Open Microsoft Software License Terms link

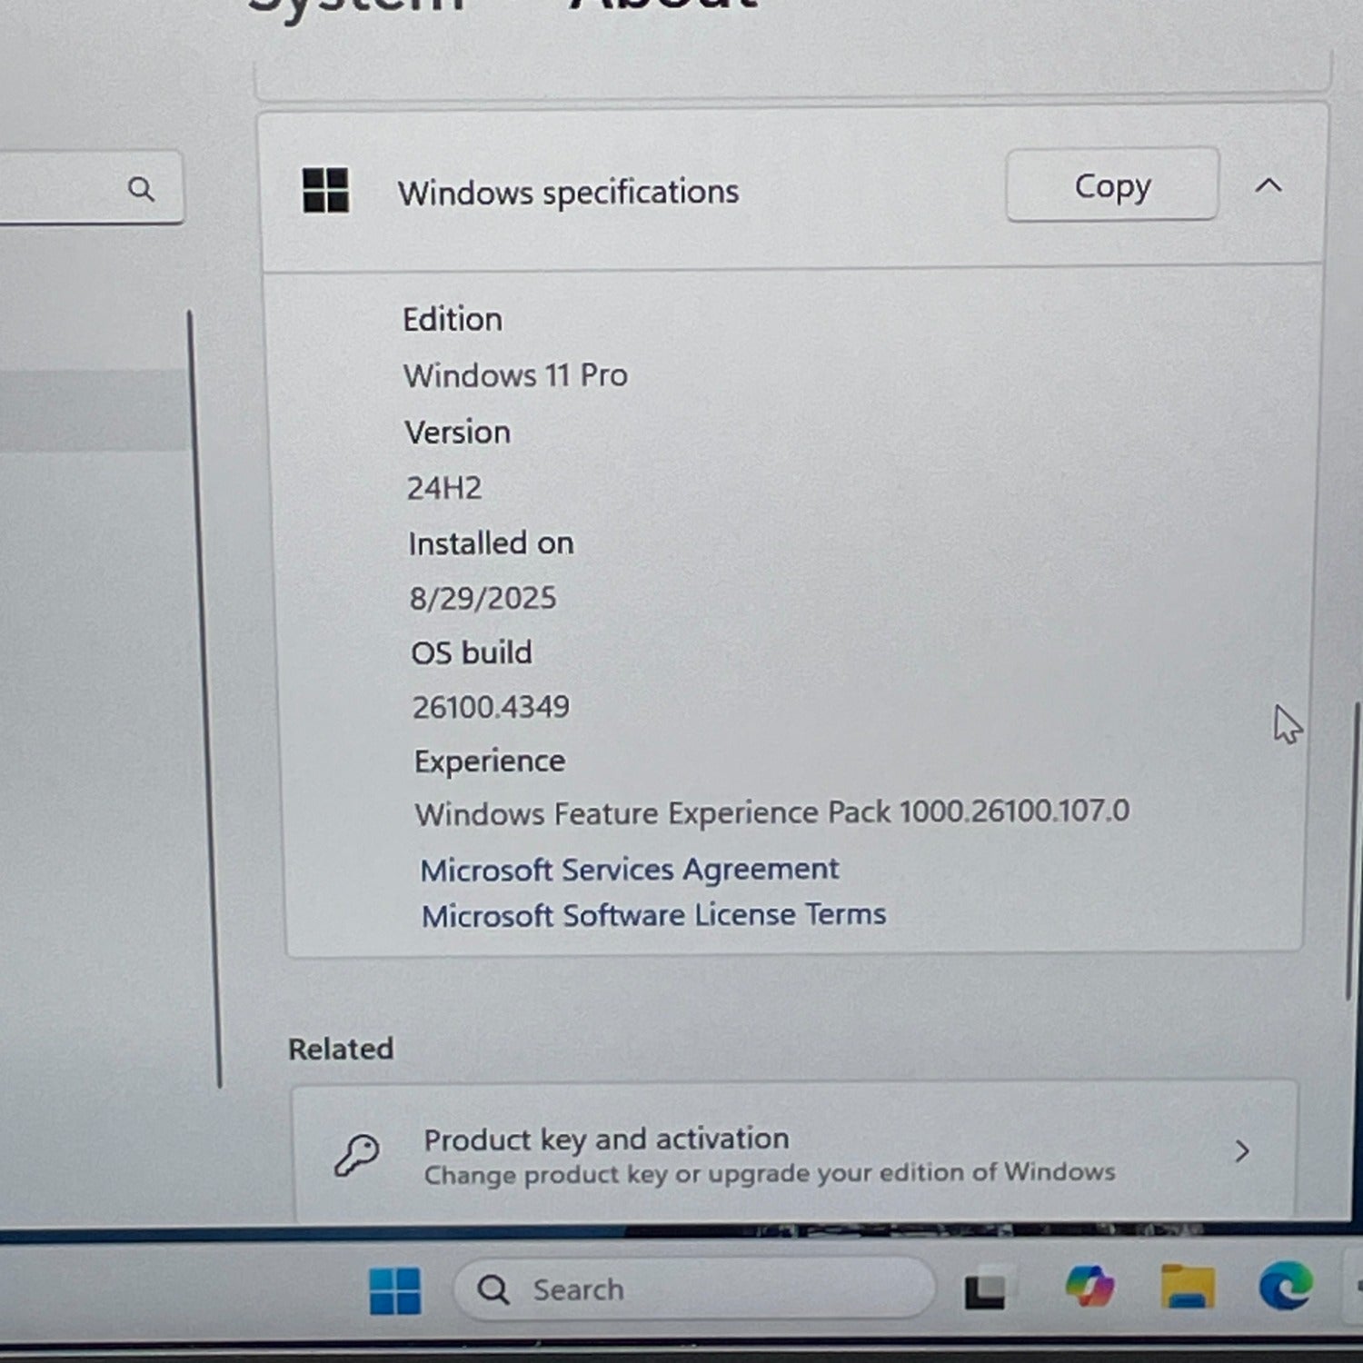click(x=653, y=915)
